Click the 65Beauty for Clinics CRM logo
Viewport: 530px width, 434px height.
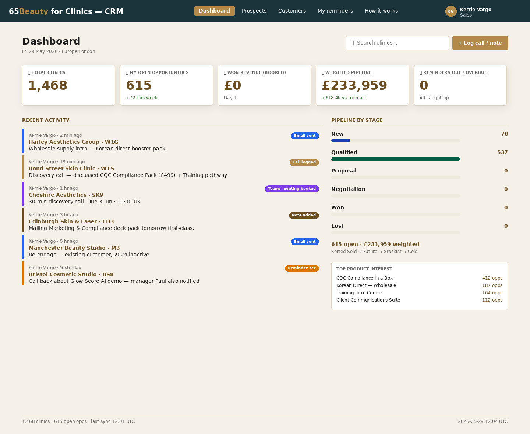pyautogui.click(x=66, y=11)
